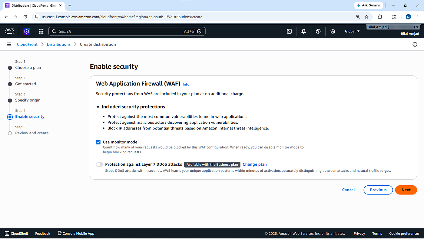This screenshot has height=239, width=424.
Task: Open the Global region dropdown
Action: [352, 31]
